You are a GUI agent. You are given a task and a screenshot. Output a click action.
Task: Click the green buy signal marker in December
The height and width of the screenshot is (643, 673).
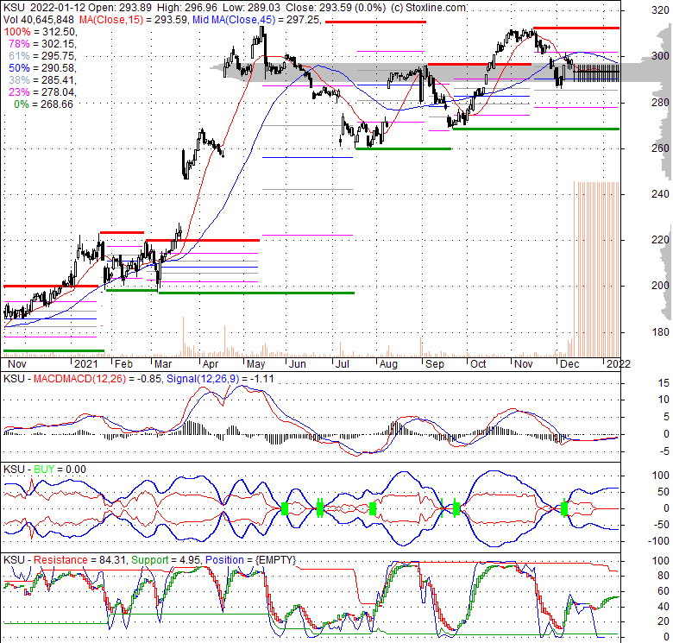(x=564, y=508)
